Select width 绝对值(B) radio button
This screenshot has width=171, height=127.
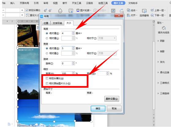(x=47, y=48)
